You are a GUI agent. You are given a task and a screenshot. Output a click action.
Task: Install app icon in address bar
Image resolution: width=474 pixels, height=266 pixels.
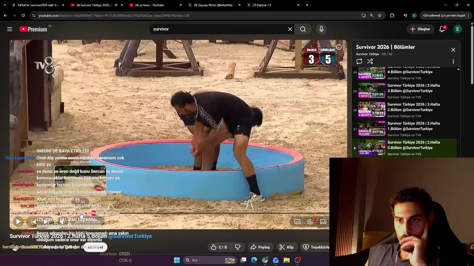point(364,16)
